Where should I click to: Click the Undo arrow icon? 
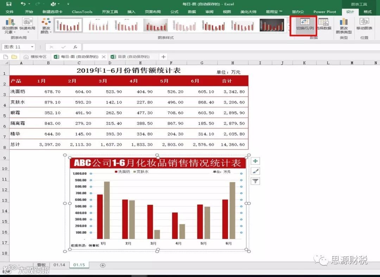(23, 4)
